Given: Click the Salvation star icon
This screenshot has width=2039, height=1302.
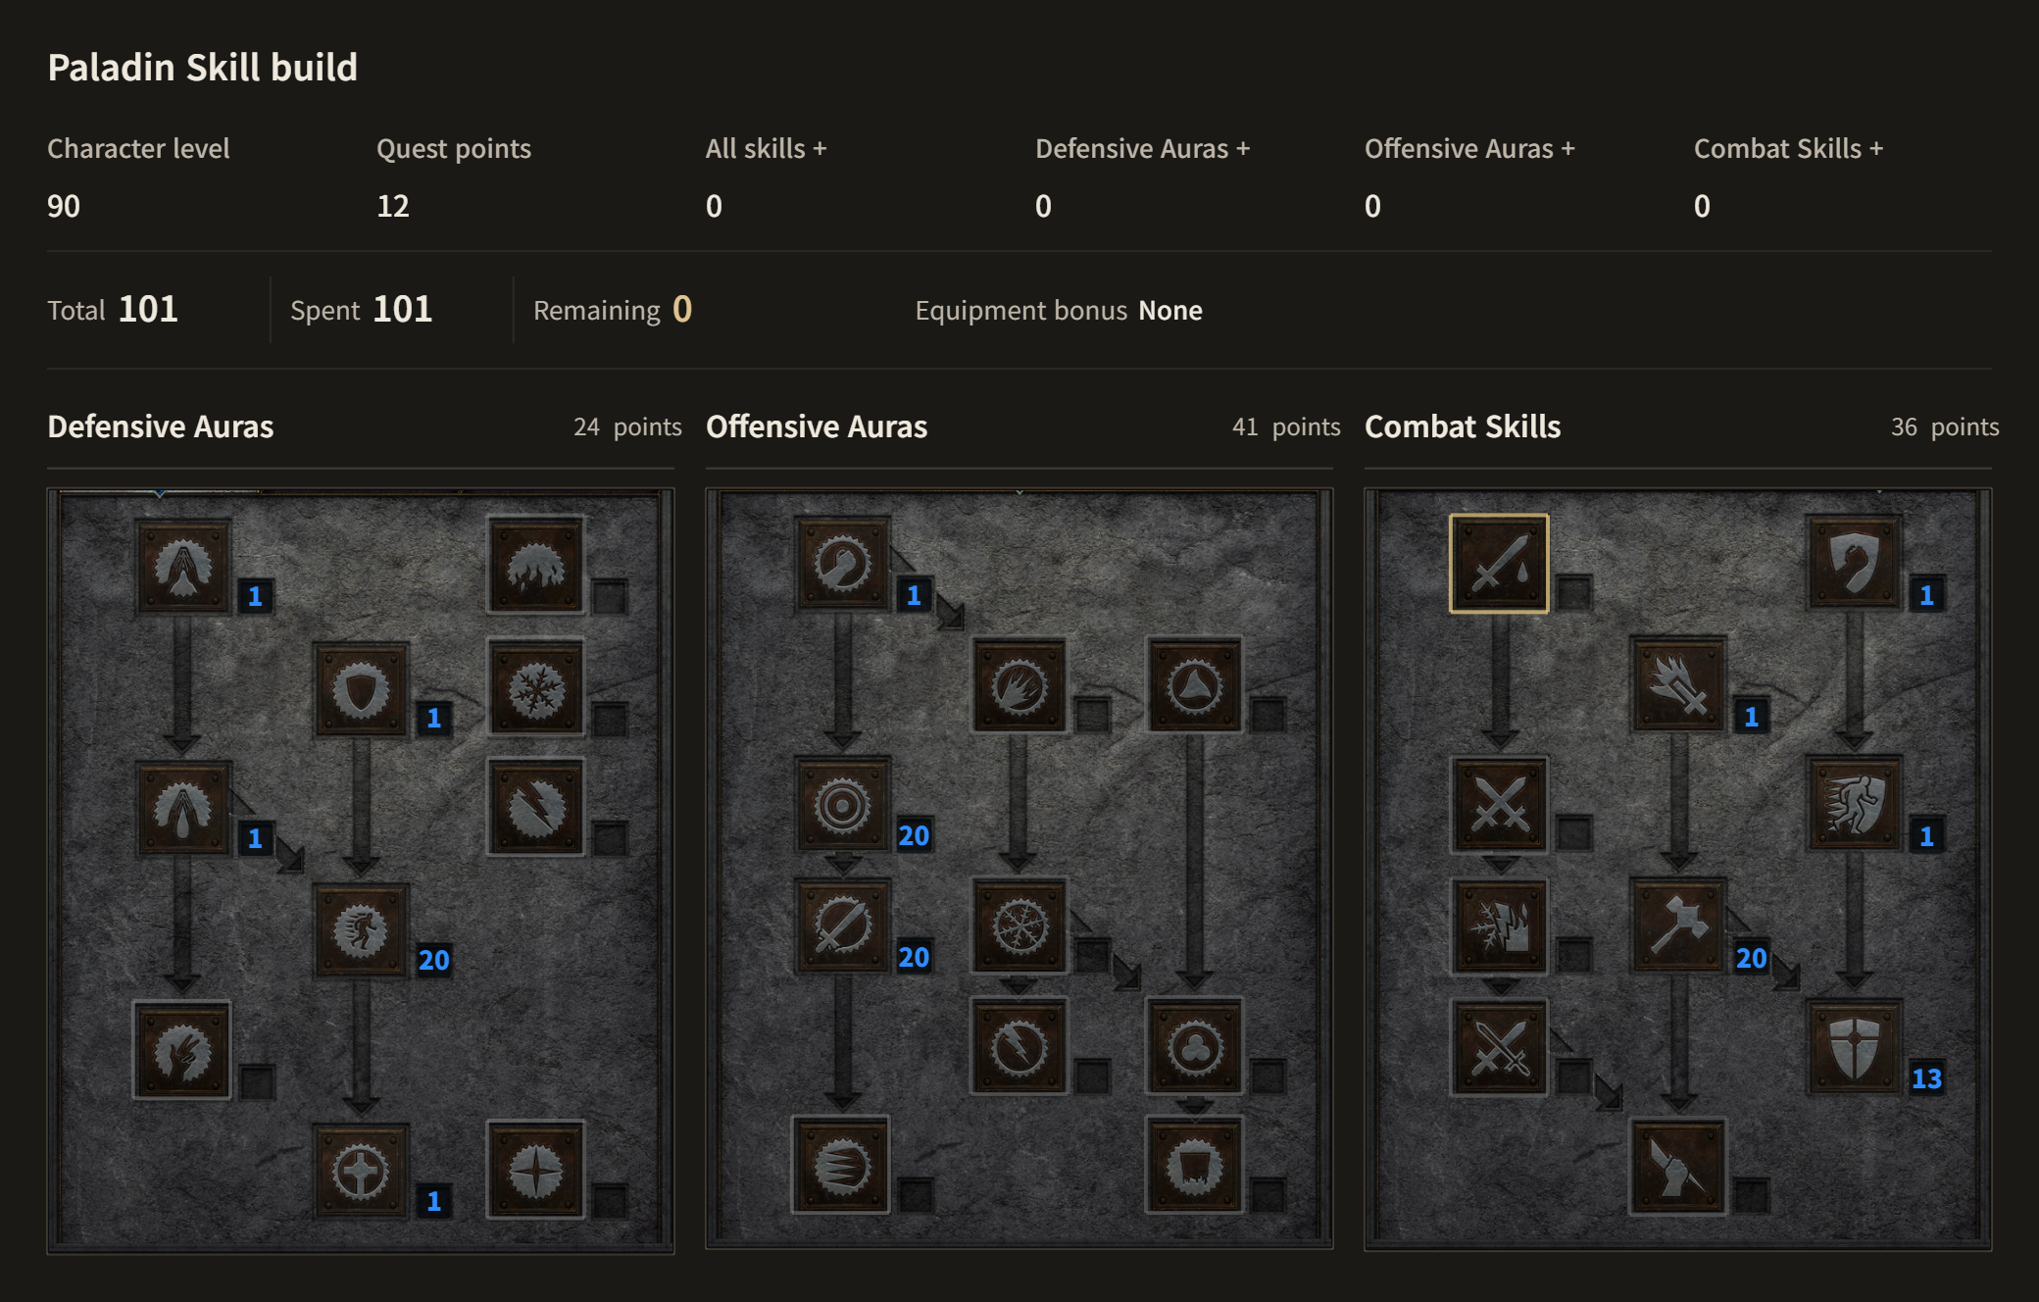Looking at the screenshot, I should click(536, 1170).
